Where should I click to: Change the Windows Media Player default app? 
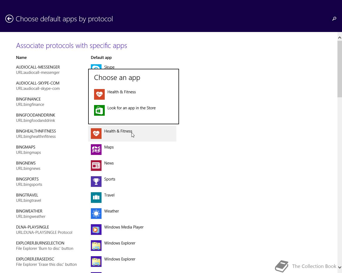click(132, 230)
